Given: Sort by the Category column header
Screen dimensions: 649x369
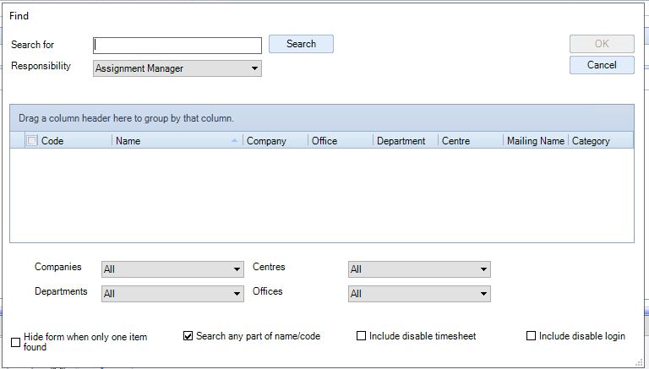Looking at the screenshot, I should pos(601,141).
